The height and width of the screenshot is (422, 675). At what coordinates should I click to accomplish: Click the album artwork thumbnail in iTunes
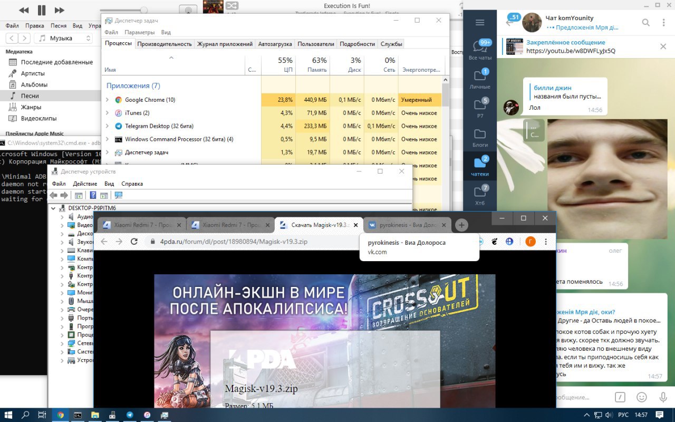coord(213,7)
